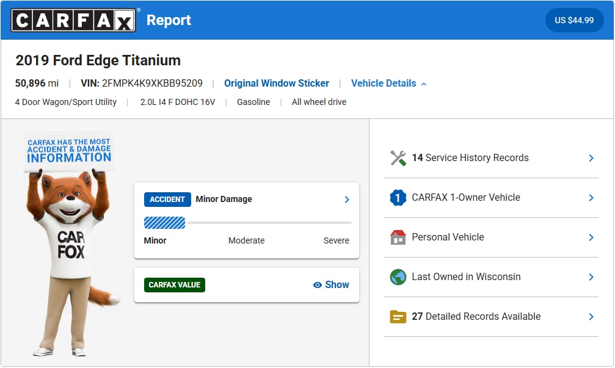The image size is (615, 368).
Task: Click the 50,896 mi mileage text
Action: click(37, 83)
